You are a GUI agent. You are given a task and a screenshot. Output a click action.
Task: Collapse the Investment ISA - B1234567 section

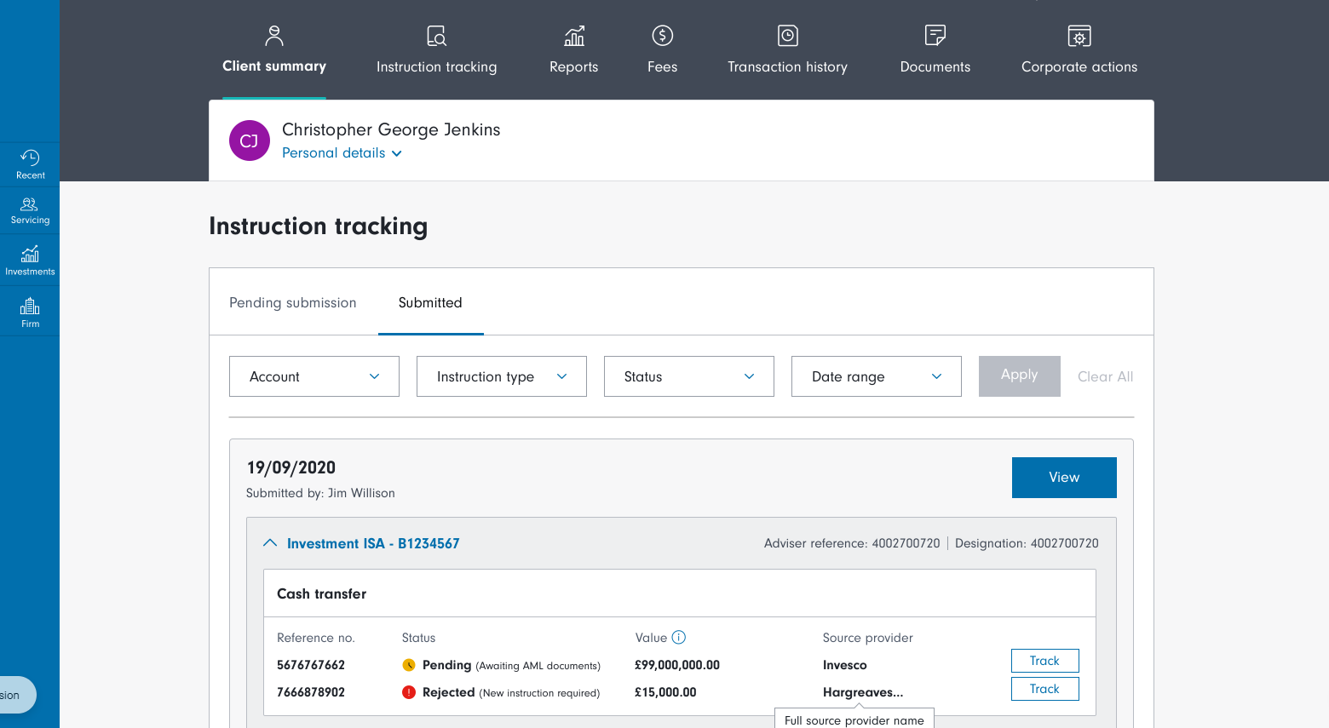click(270, 543)
